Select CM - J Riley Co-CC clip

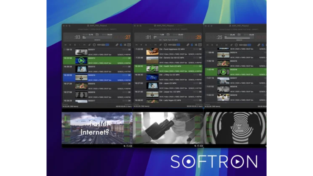[168, 77]
